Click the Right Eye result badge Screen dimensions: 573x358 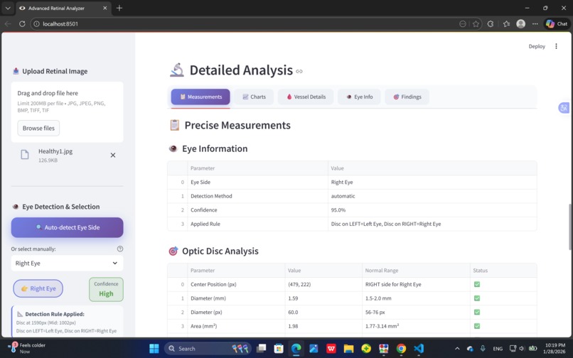pyautogui.click(x=38, y=288)
